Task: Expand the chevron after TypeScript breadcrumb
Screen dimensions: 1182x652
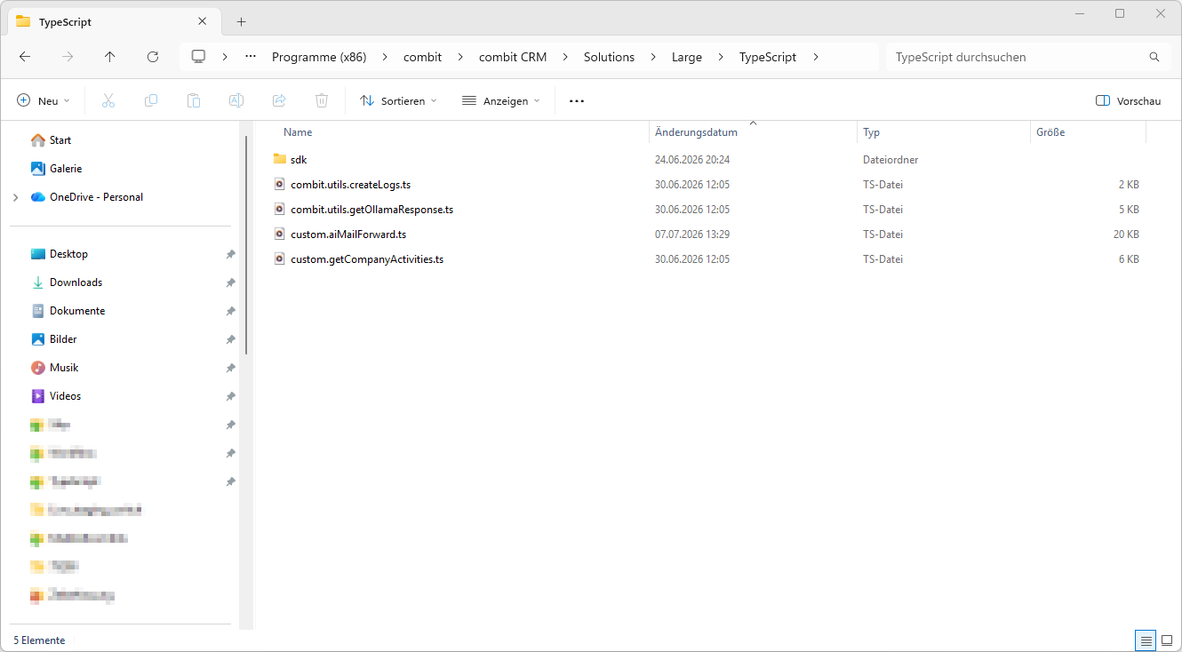Action: tap(816, 57)
